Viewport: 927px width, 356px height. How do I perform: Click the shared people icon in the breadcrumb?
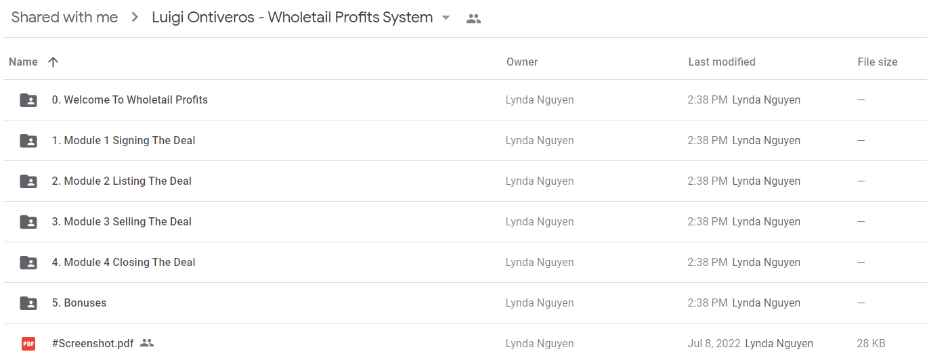tap(474, 19)
